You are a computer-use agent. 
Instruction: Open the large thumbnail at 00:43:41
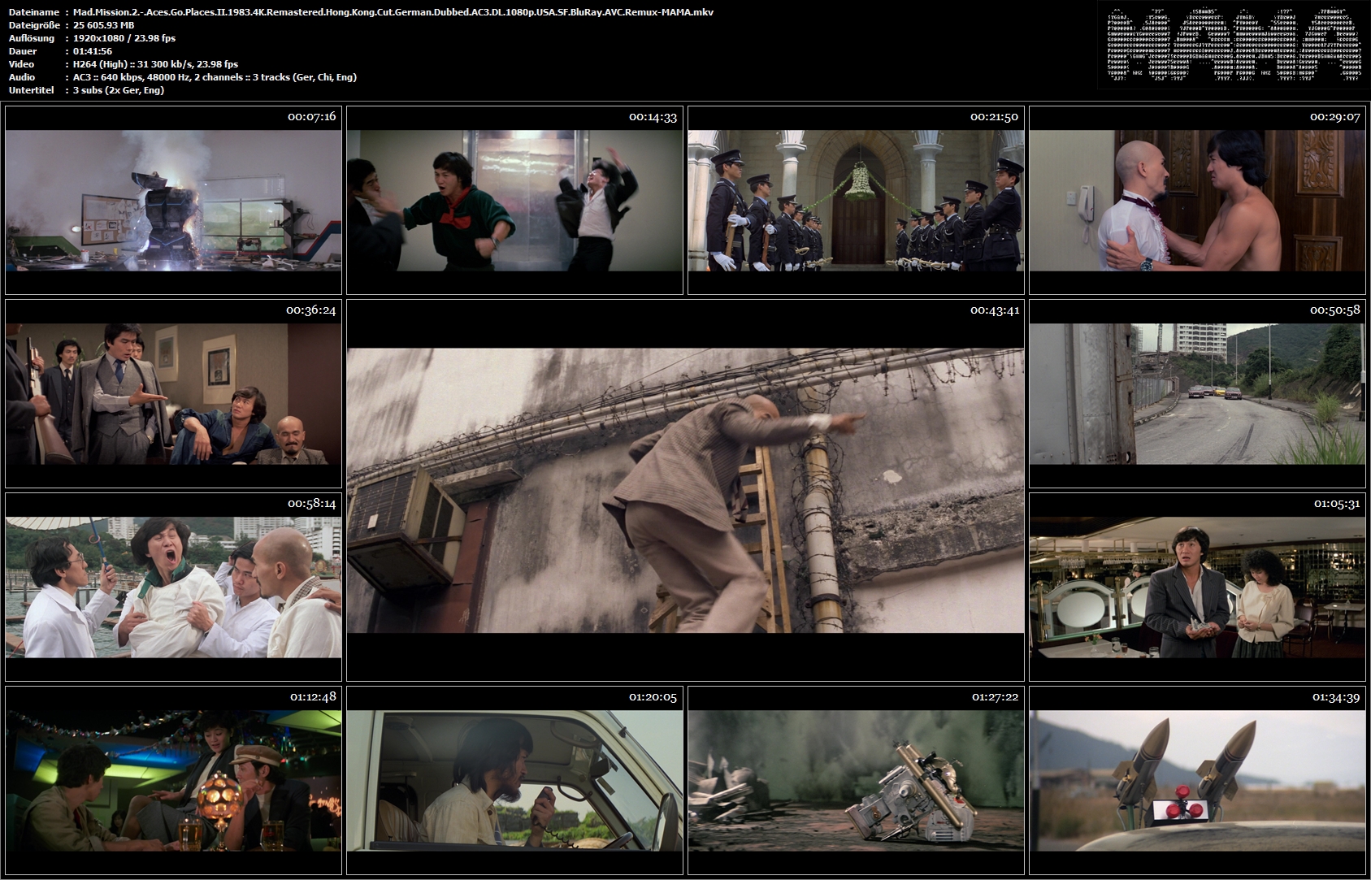pos(685,490)
